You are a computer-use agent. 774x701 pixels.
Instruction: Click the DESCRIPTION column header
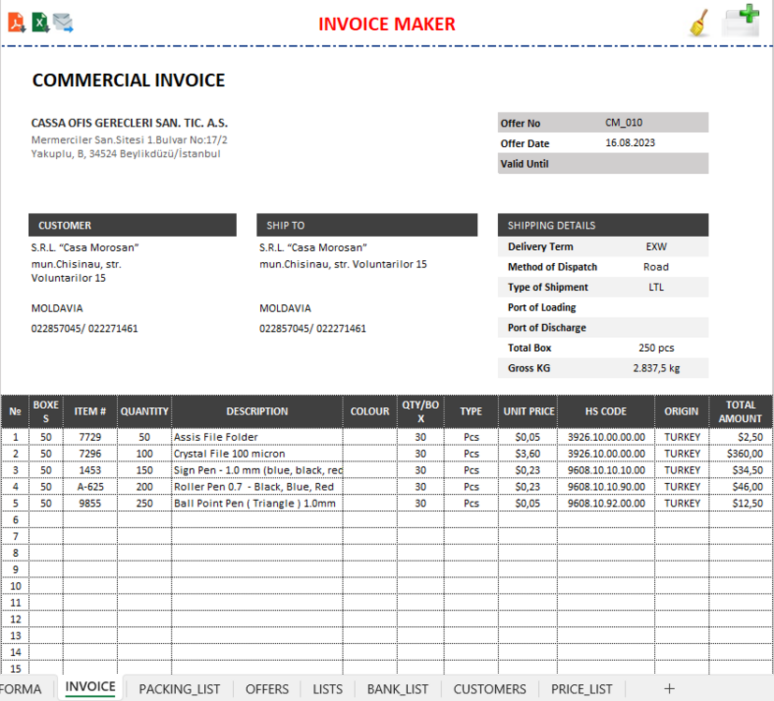pos(257,411)
